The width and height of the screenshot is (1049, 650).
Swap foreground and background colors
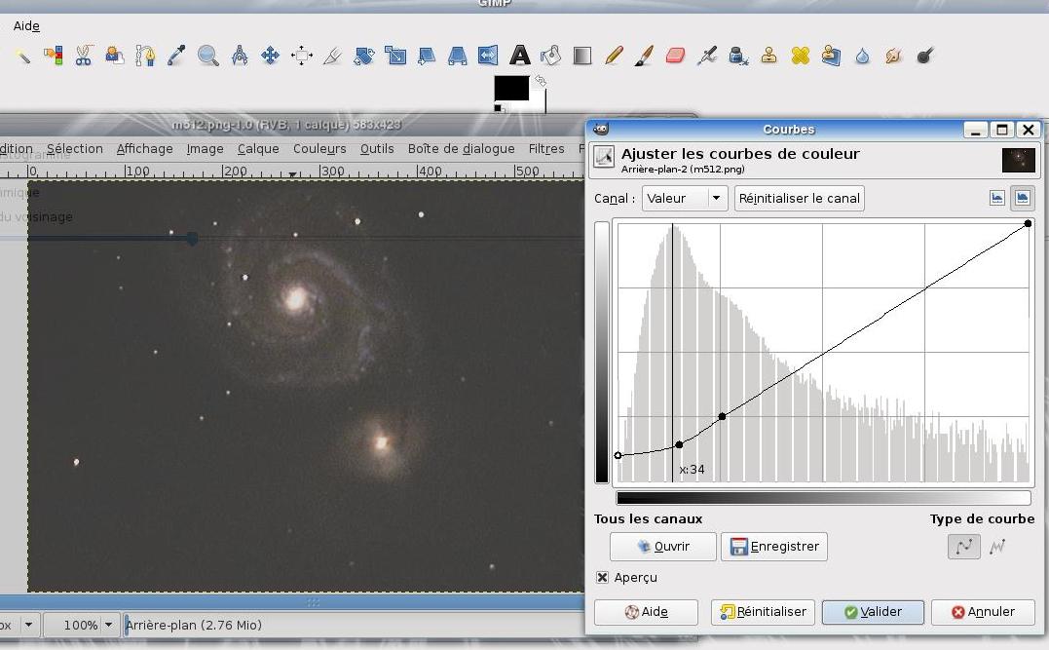[540, 82]
